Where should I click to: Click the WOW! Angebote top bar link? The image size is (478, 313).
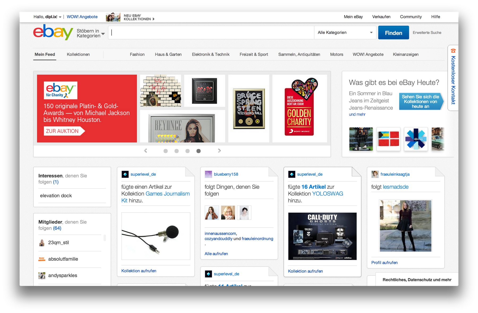coord(82,17)
